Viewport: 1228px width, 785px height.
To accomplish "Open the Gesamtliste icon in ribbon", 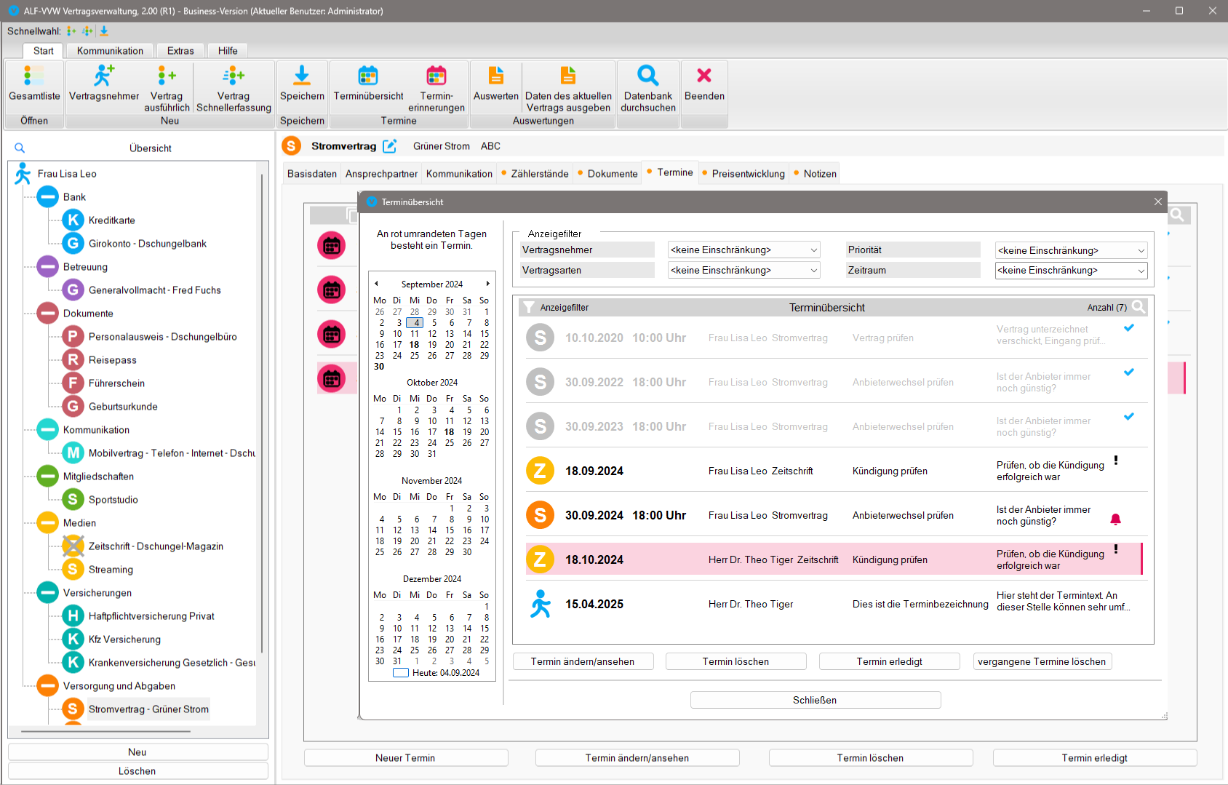I will click(33, 76).
